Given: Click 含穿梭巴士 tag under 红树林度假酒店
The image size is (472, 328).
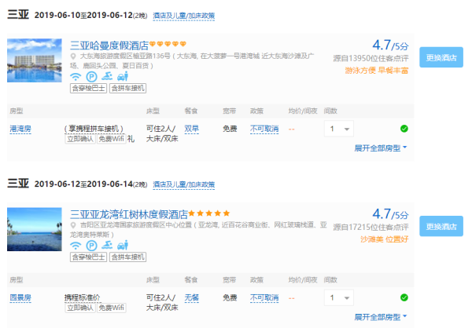Looking at the screenshot, I should 88,257.
